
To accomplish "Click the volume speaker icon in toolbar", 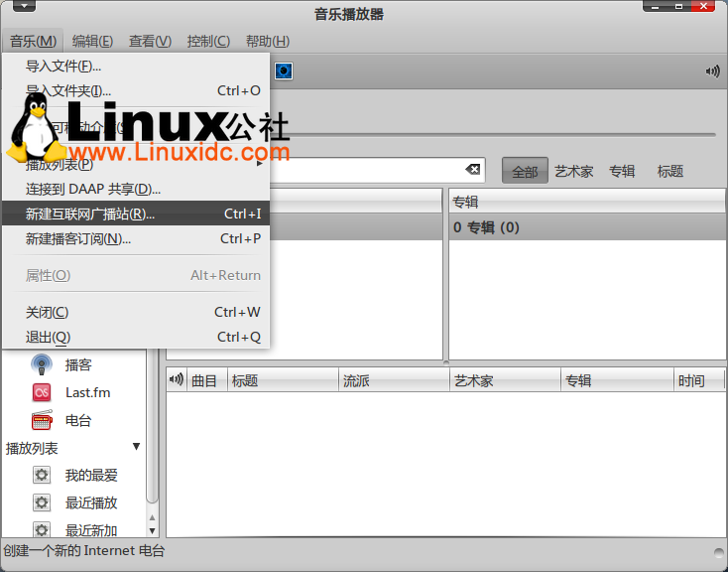I will tap(713, 71).
